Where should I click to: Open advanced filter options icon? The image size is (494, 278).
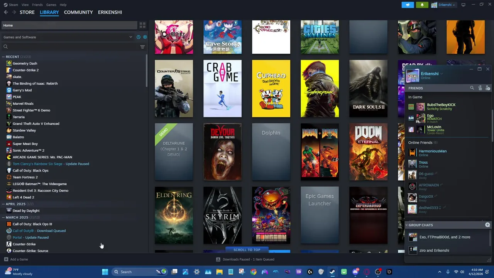(142, 47)
